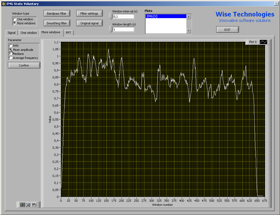Click the Plot 0 line style icon

pyautogui.click(x=264, y=42)
